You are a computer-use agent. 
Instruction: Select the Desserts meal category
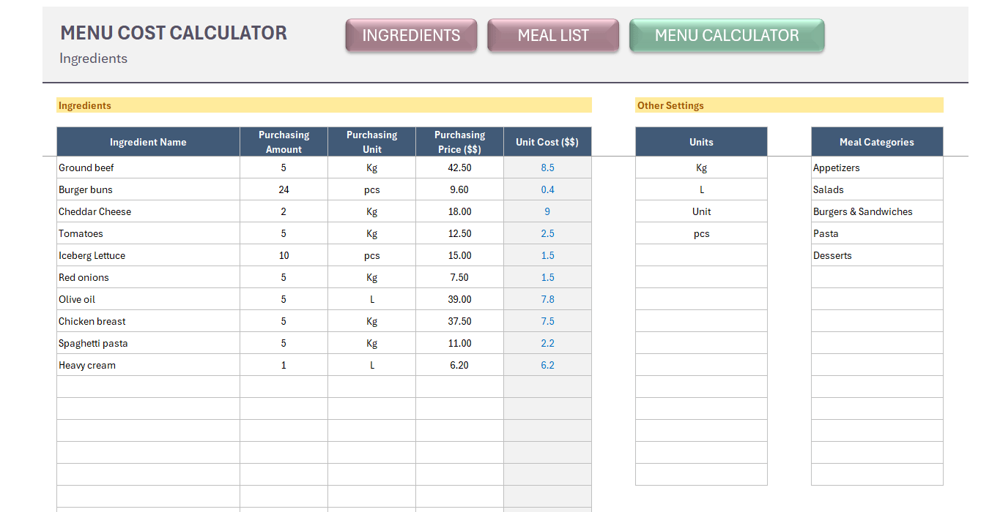click(x=877, y=255)
